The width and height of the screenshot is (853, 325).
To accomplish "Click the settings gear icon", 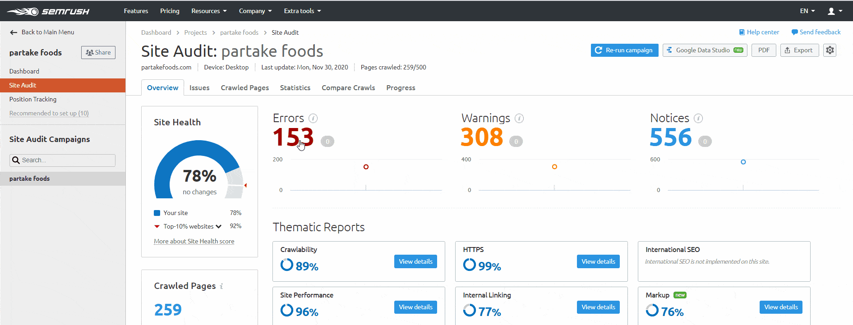I will click(x=830, y=50).
